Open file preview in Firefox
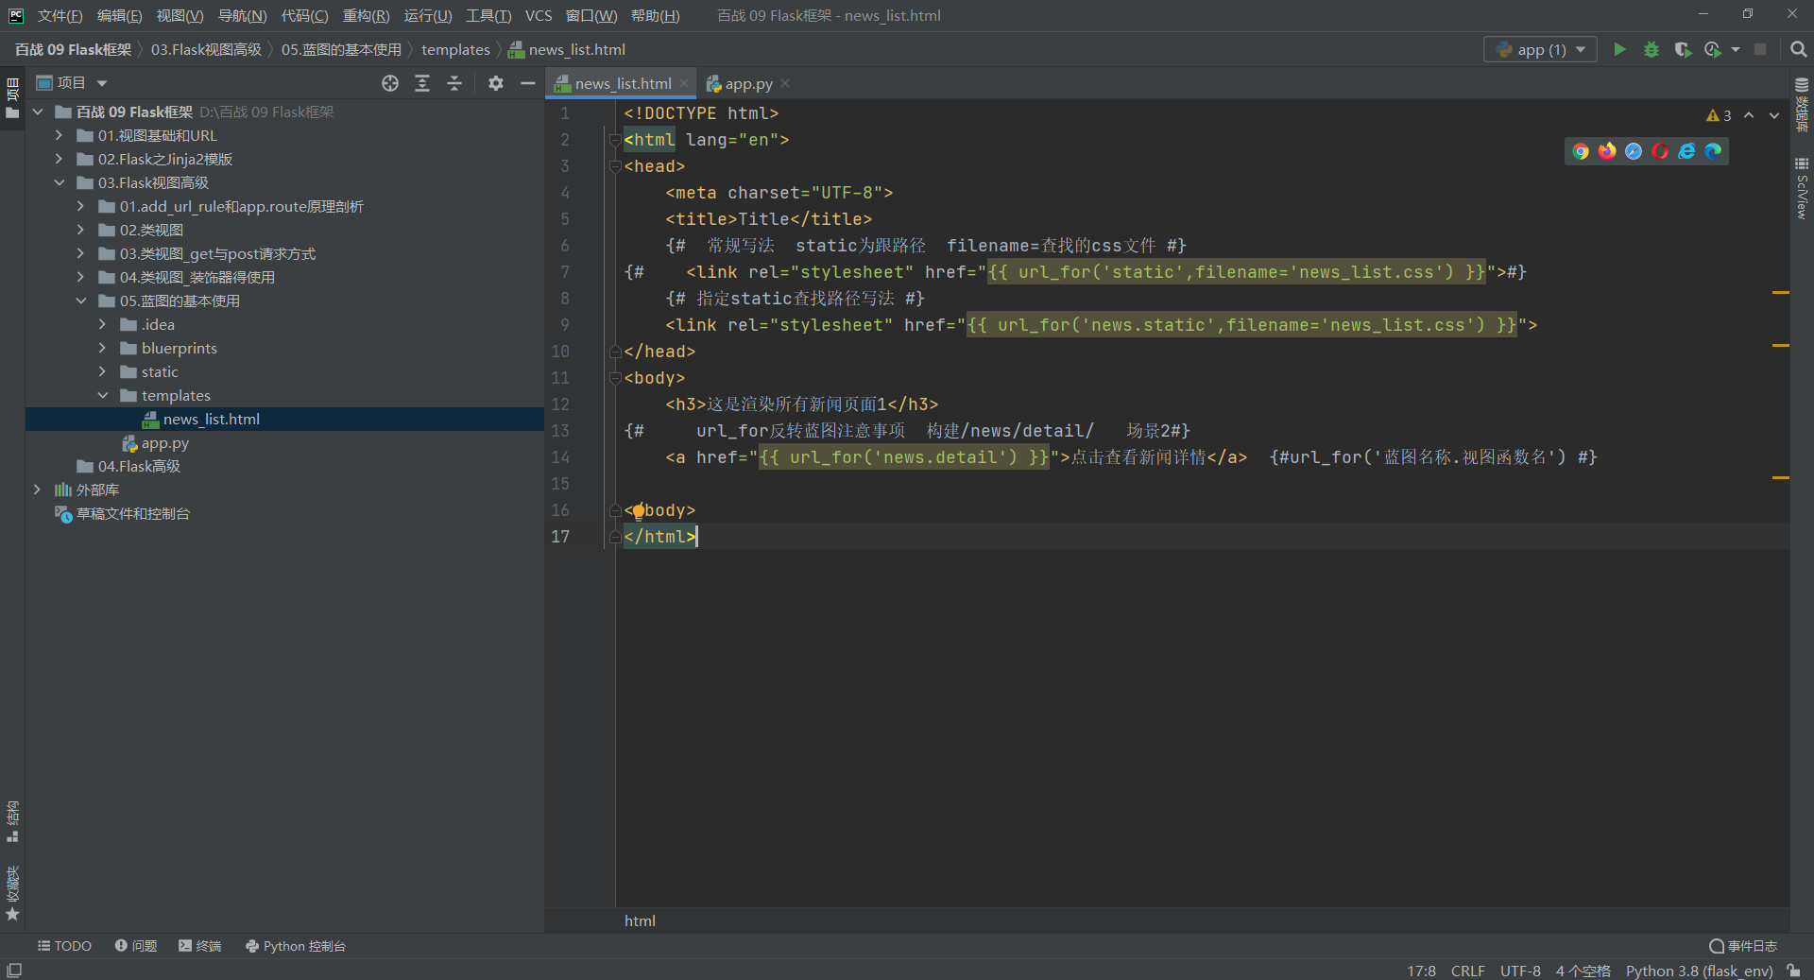 (1607, 151)
